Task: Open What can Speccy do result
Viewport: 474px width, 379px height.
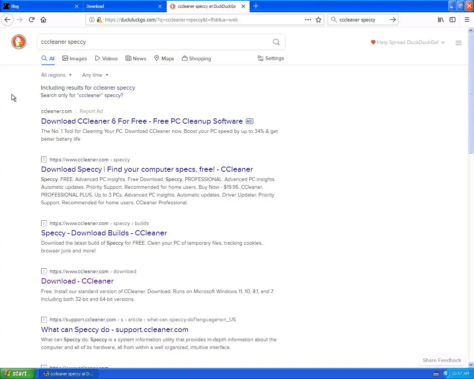Action: 115,329
